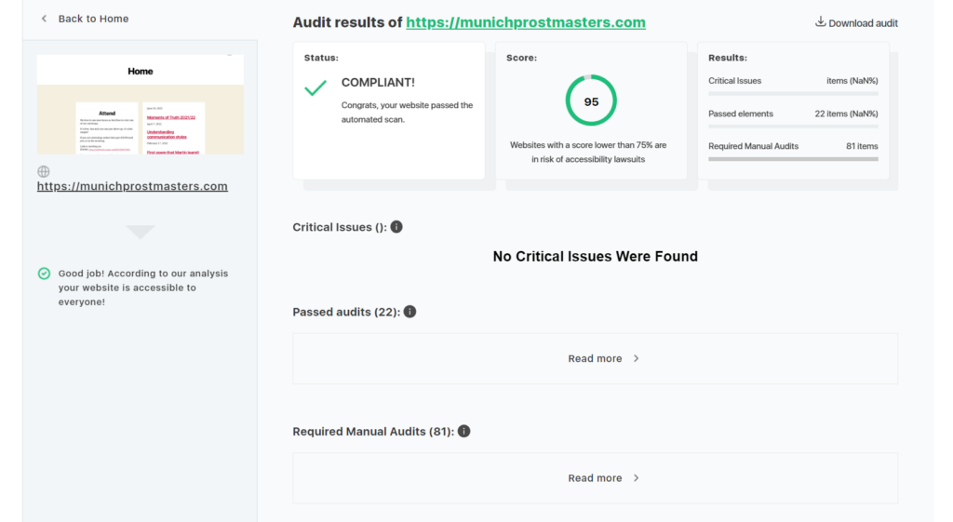Click the globe icon in sidebar
Image resolution: width=953 pixels, height=522 pixels.
[x=43, y=171]
